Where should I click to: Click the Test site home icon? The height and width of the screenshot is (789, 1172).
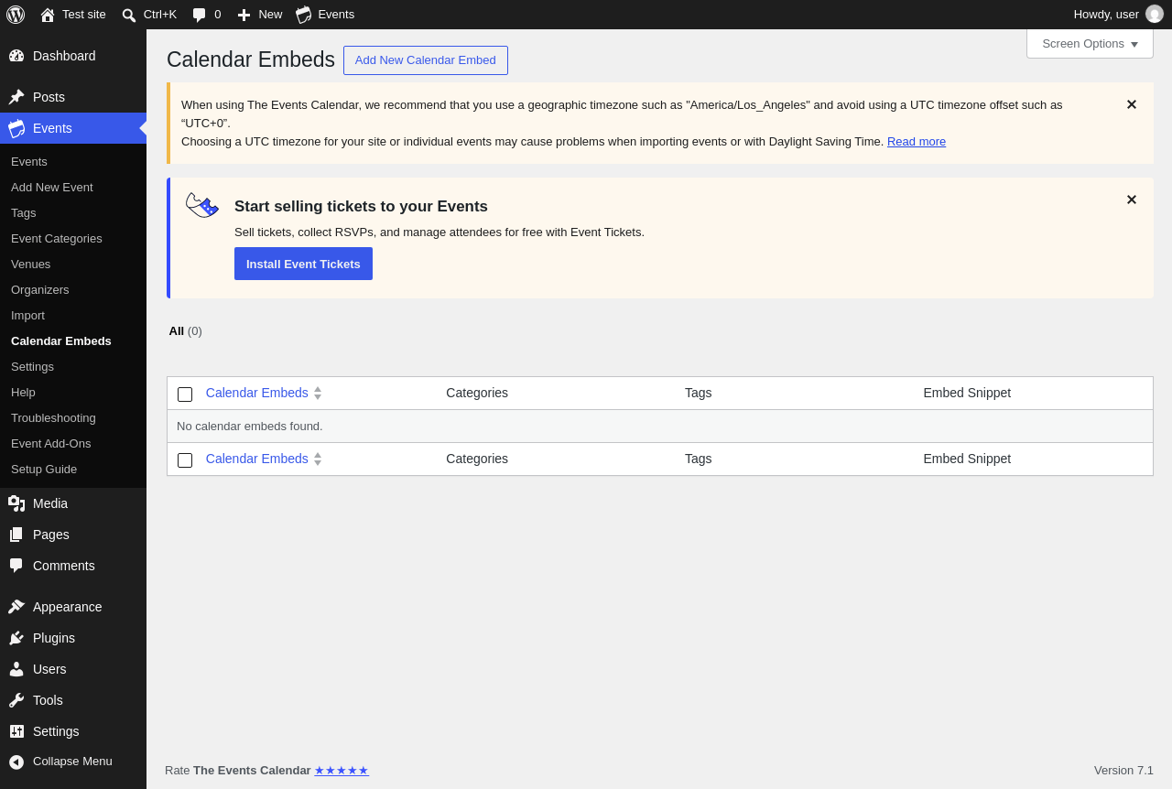click(48, 15)
